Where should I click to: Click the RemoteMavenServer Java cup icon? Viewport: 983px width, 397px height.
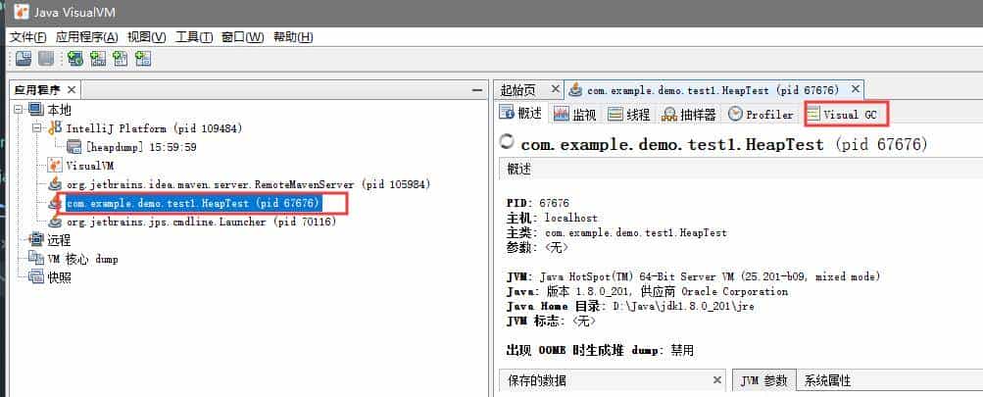tap(56, 184)
